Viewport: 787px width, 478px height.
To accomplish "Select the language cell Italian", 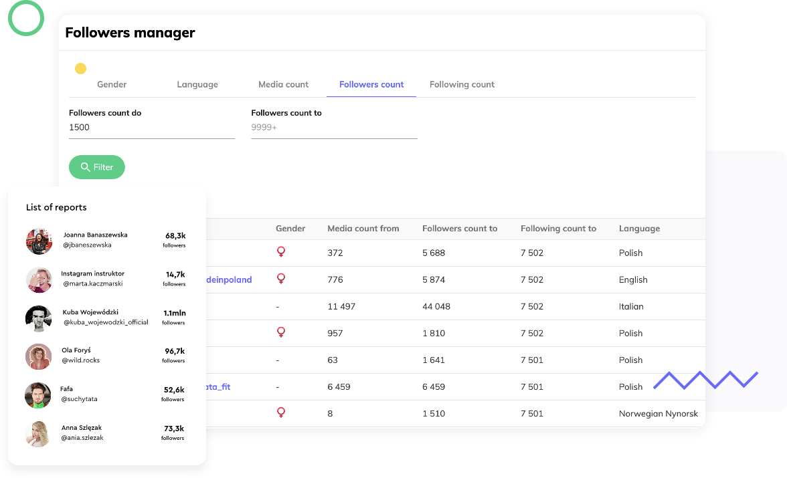I will [x=631, y=306].
